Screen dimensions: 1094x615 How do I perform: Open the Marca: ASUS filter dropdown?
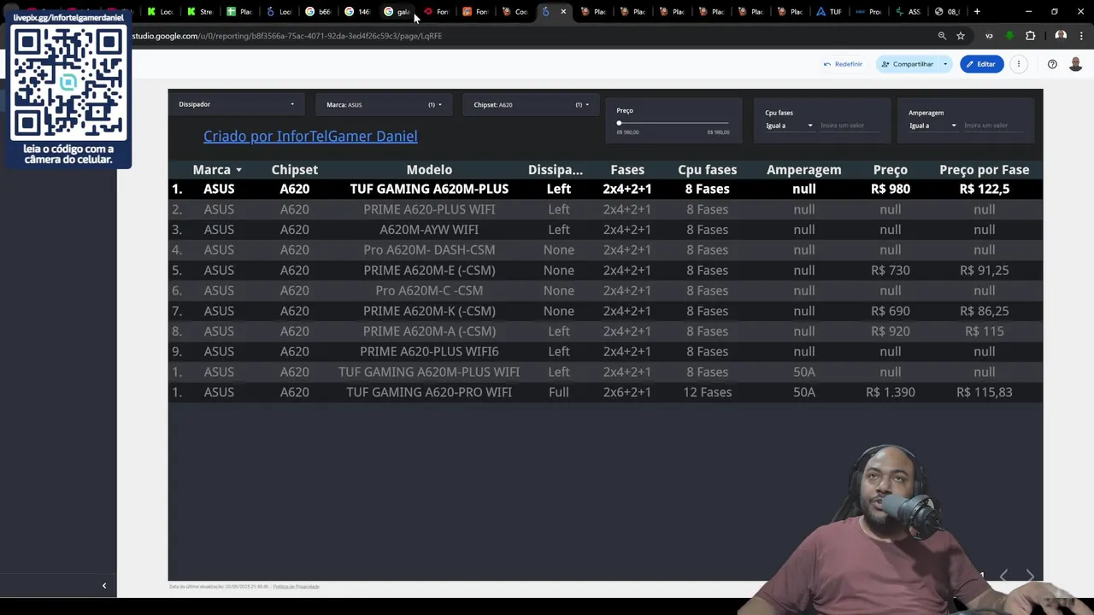coord(383,104)
